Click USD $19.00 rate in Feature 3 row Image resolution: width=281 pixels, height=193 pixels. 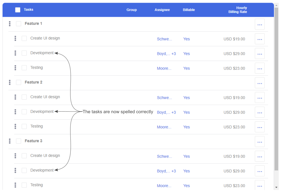(234, 156)
